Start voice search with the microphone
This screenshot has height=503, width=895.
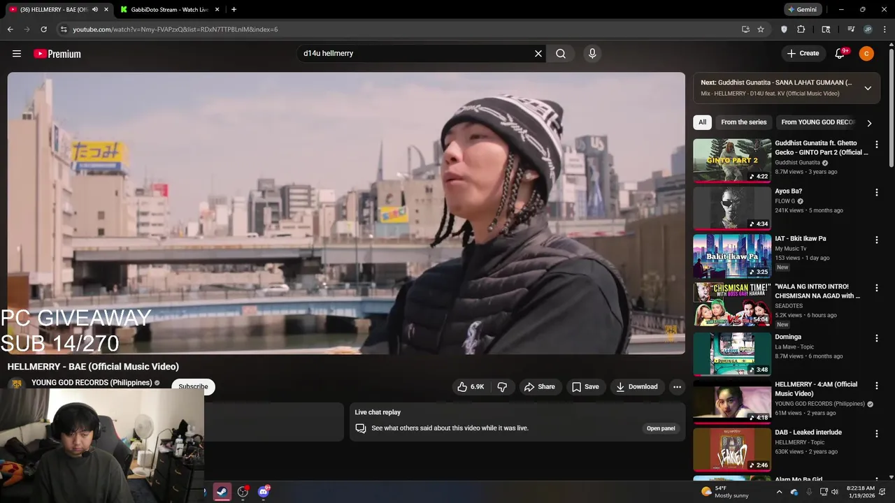pos(592,54)
